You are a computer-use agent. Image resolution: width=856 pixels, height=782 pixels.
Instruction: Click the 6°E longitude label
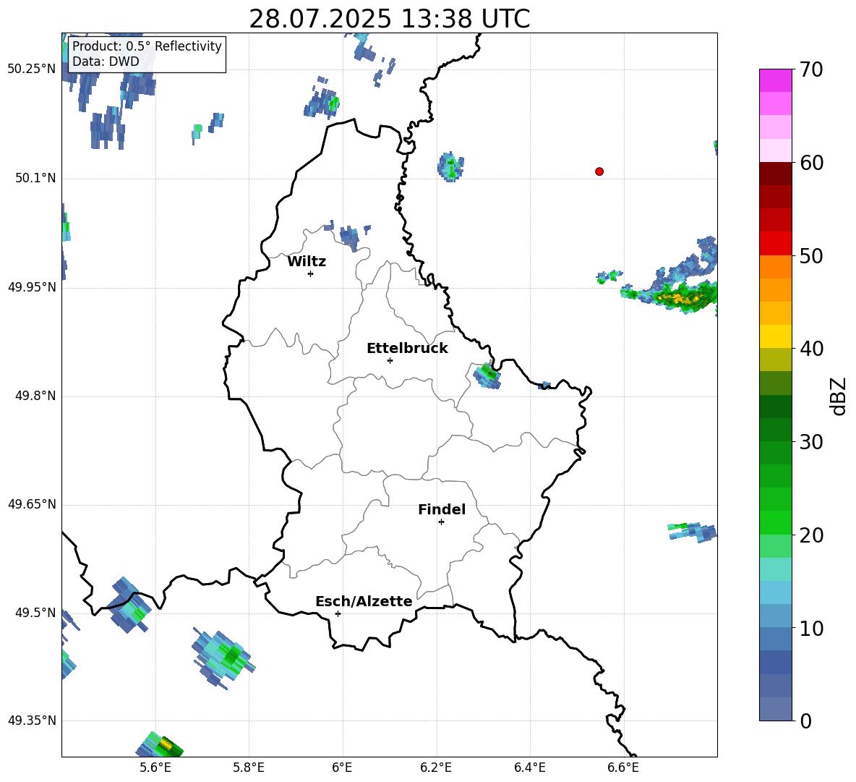(x=342, y=768)
